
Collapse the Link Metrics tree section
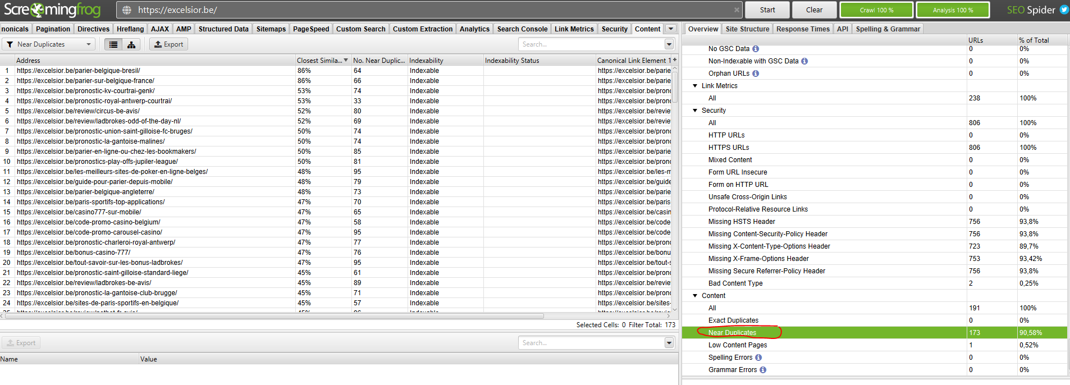695,86
